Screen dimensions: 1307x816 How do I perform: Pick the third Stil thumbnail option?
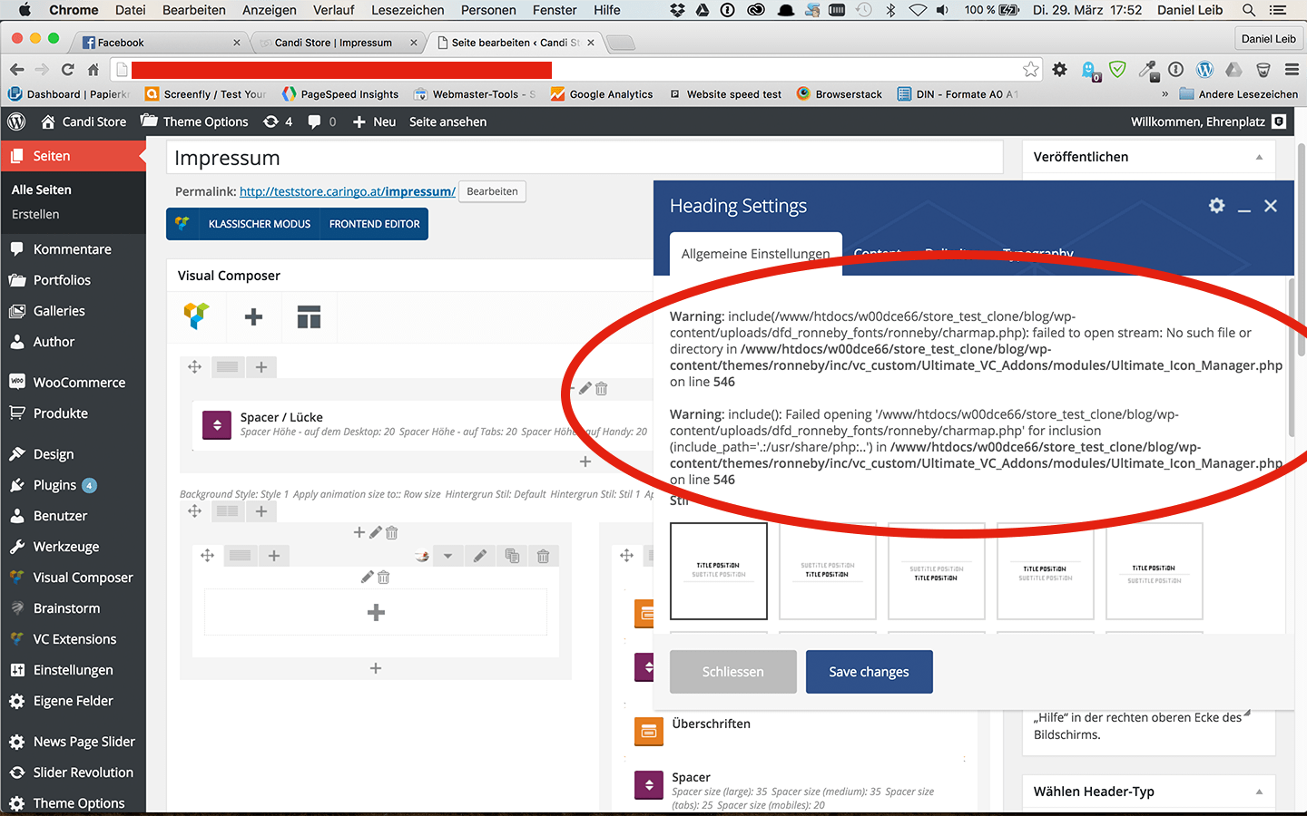936,570
